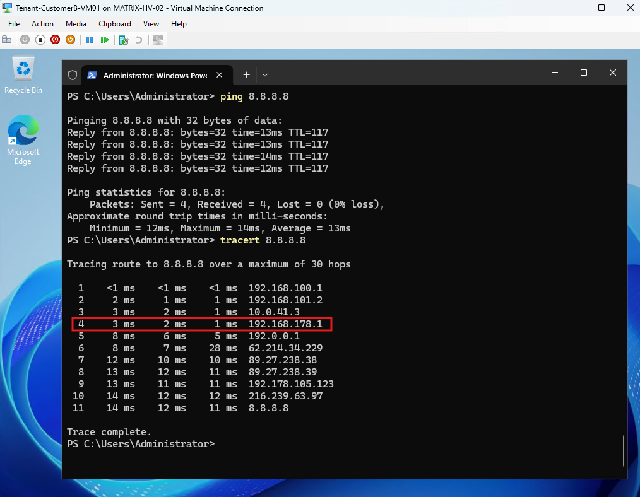Close the Administrator PowerShell tab

219,75
